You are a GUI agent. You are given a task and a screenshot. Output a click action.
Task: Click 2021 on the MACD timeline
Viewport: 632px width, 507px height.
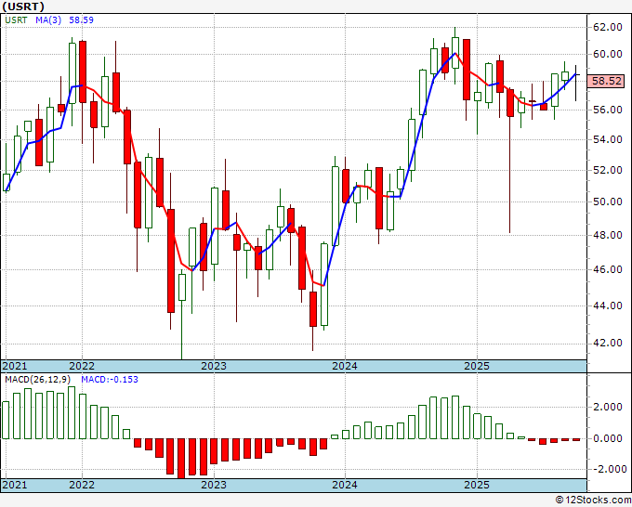pos(15,485)
